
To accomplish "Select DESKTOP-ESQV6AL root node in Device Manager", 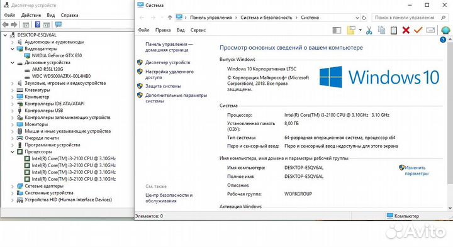I will [x=36, y=35].
